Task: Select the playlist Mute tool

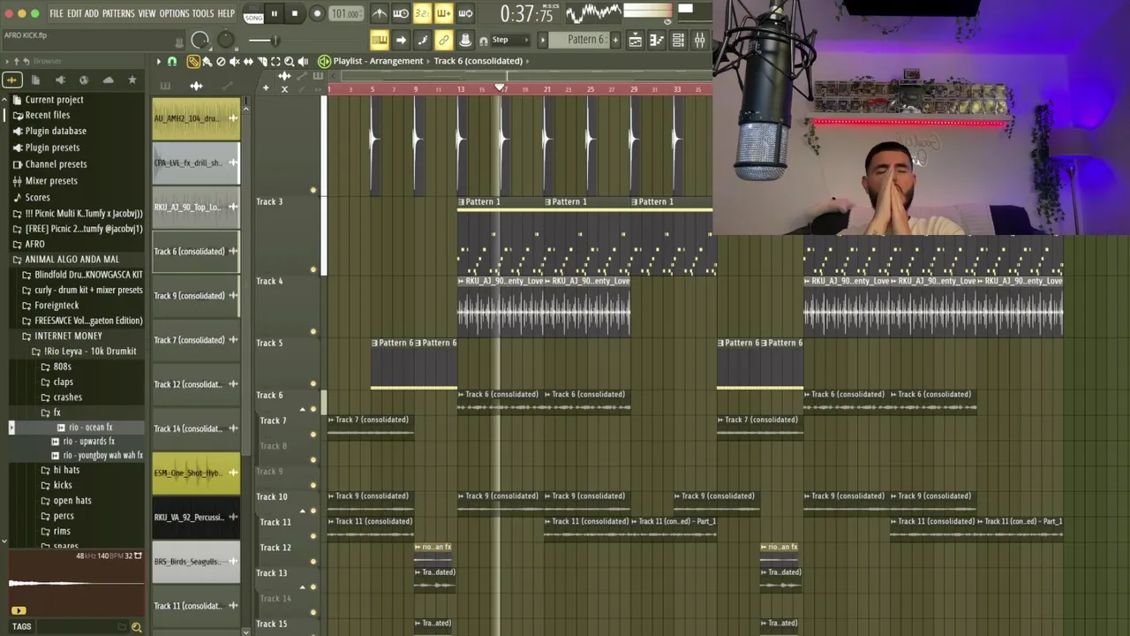Action: click(234, 61)
